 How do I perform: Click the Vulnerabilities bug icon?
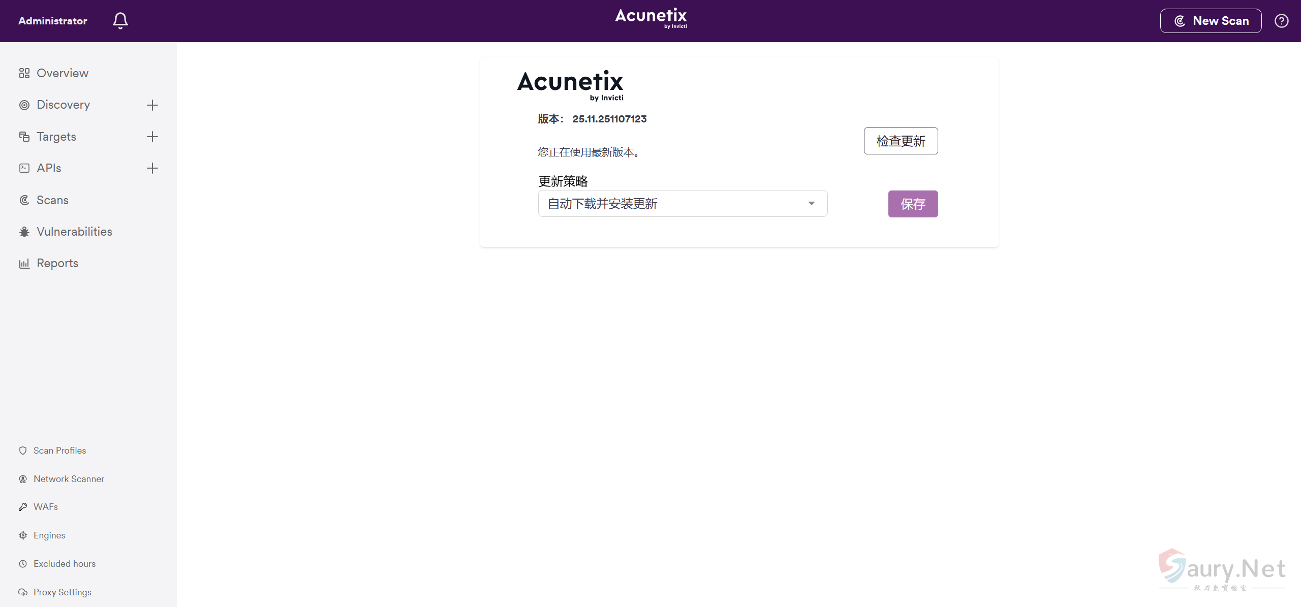coord(24,232)
